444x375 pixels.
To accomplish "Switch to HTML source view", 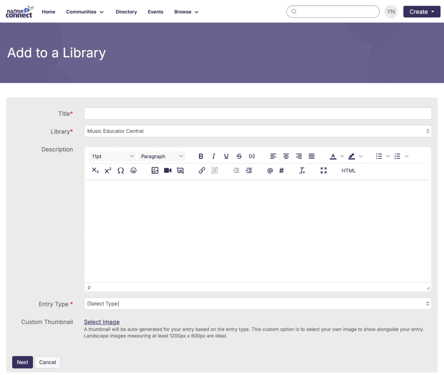I will pyautogui.click(x=349, y=170).
